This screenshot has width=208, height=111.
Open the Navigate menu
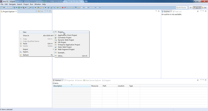[x=12, y=4]
